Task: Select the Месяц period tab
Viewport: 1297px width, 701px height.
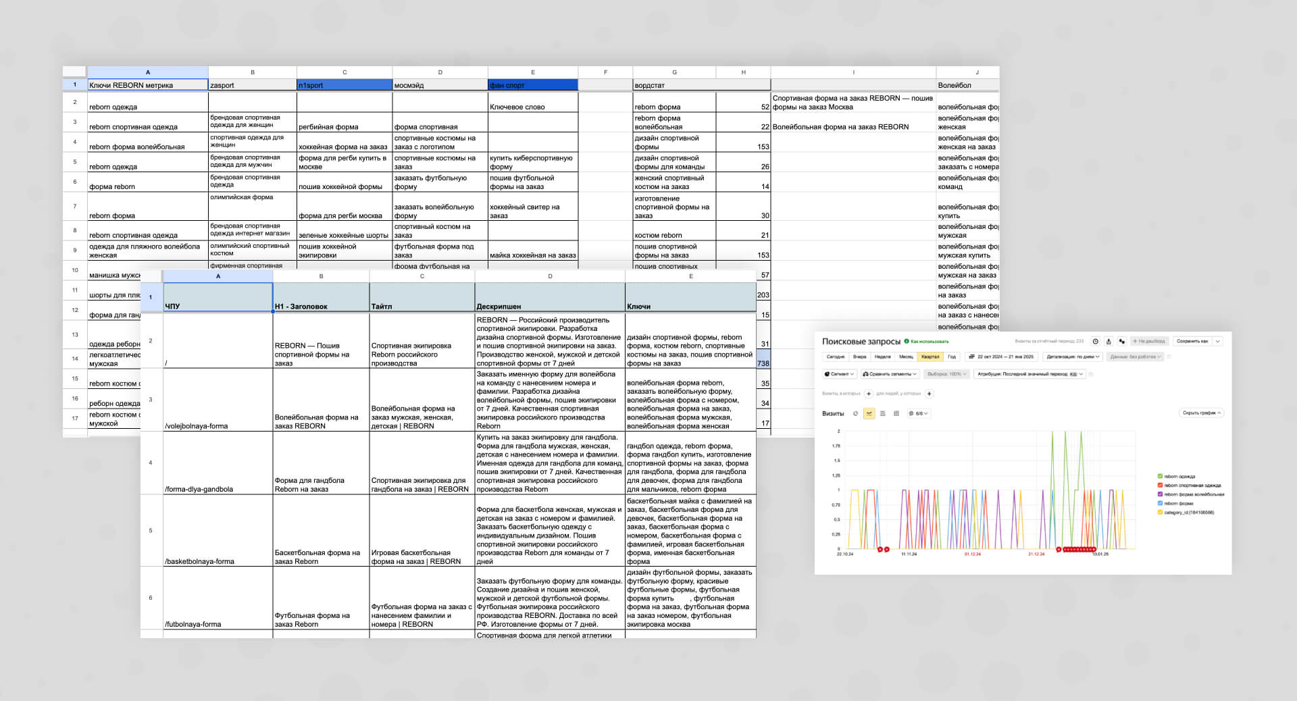Action: 906,357
